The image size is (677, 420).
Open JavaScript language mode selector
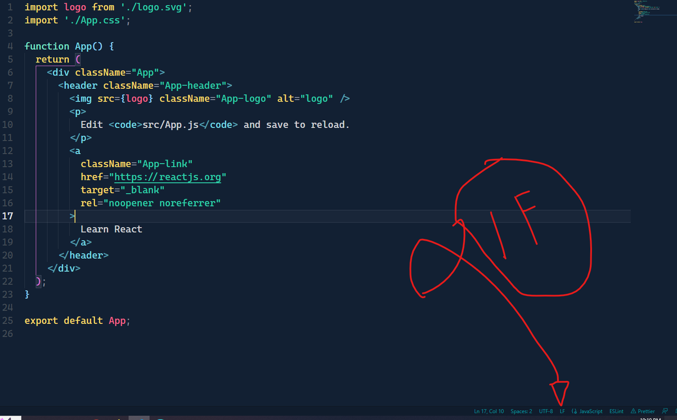click(587, 411)
